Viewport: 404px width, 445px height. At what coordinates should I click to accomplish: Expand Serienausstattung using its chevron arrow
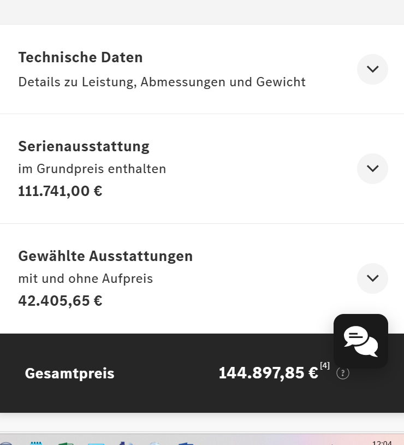tap(372, 169)
